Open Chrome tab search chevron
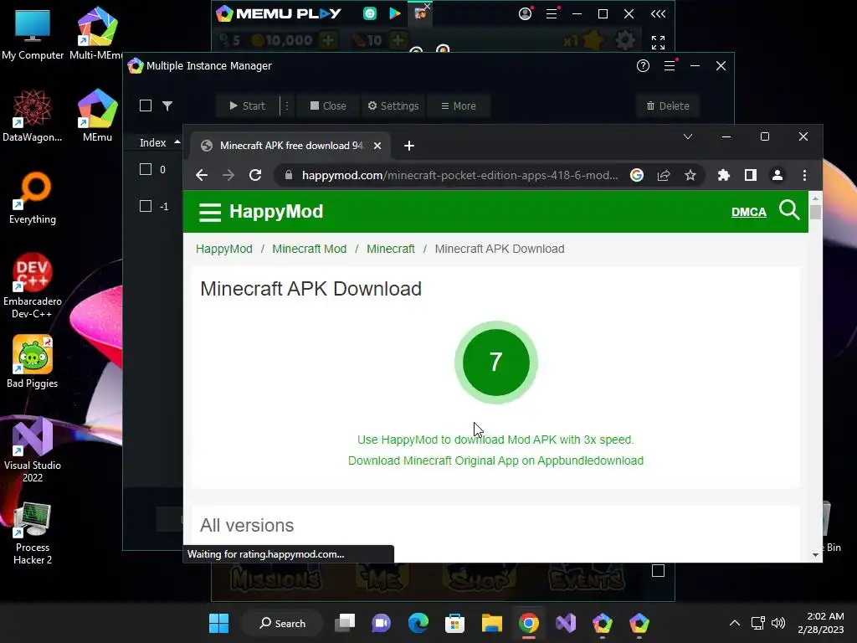Image resolution: width=857 pixels, height=643 pixels. pyautogui.click(x=688, y=136)
